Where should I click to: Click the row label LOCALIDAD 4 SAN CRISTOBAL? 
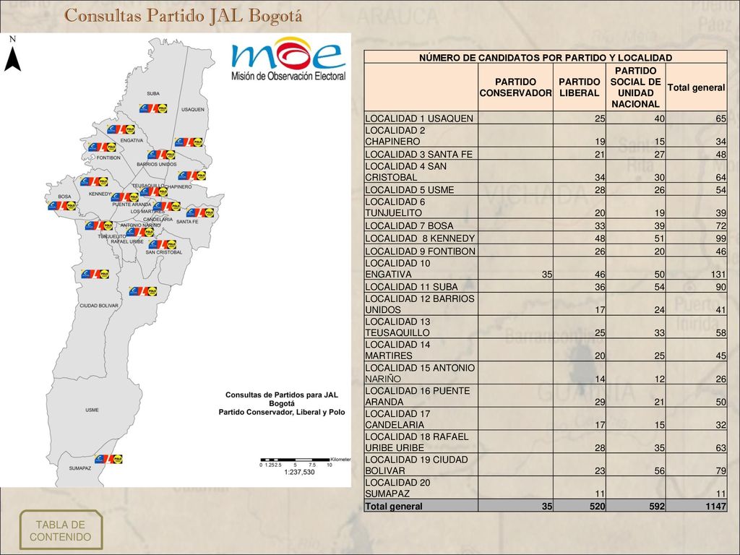click(406, 172)
